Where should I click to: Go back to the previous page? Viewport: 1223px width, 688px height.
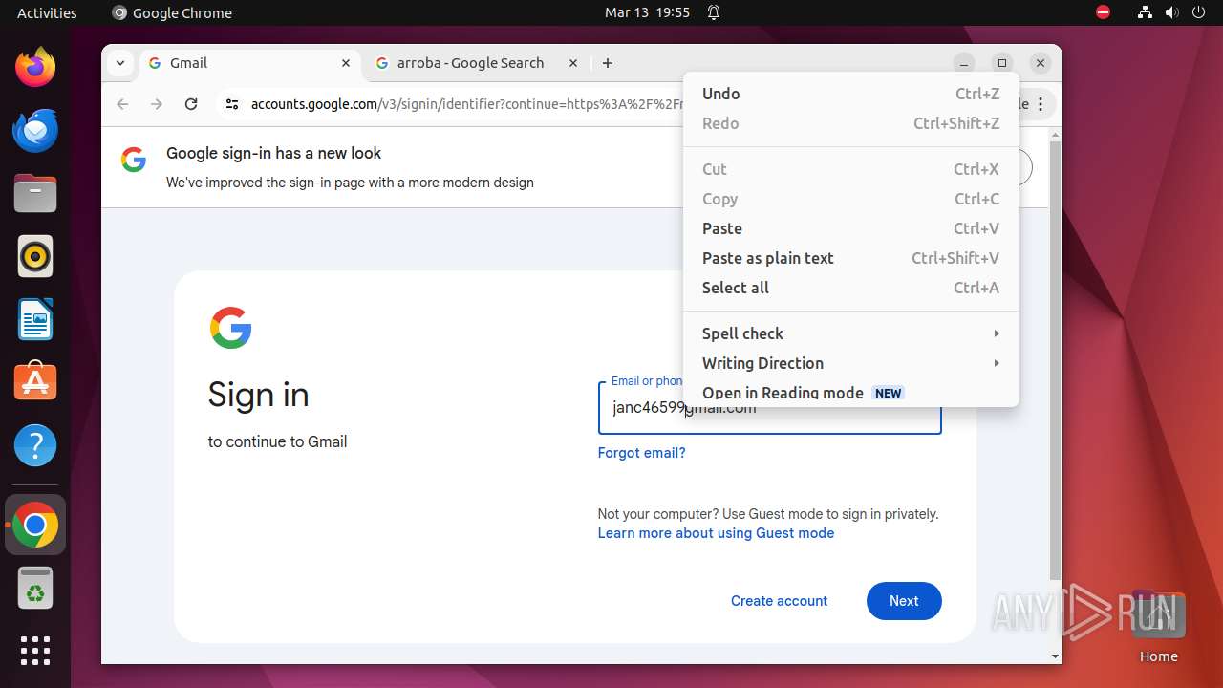122,104
